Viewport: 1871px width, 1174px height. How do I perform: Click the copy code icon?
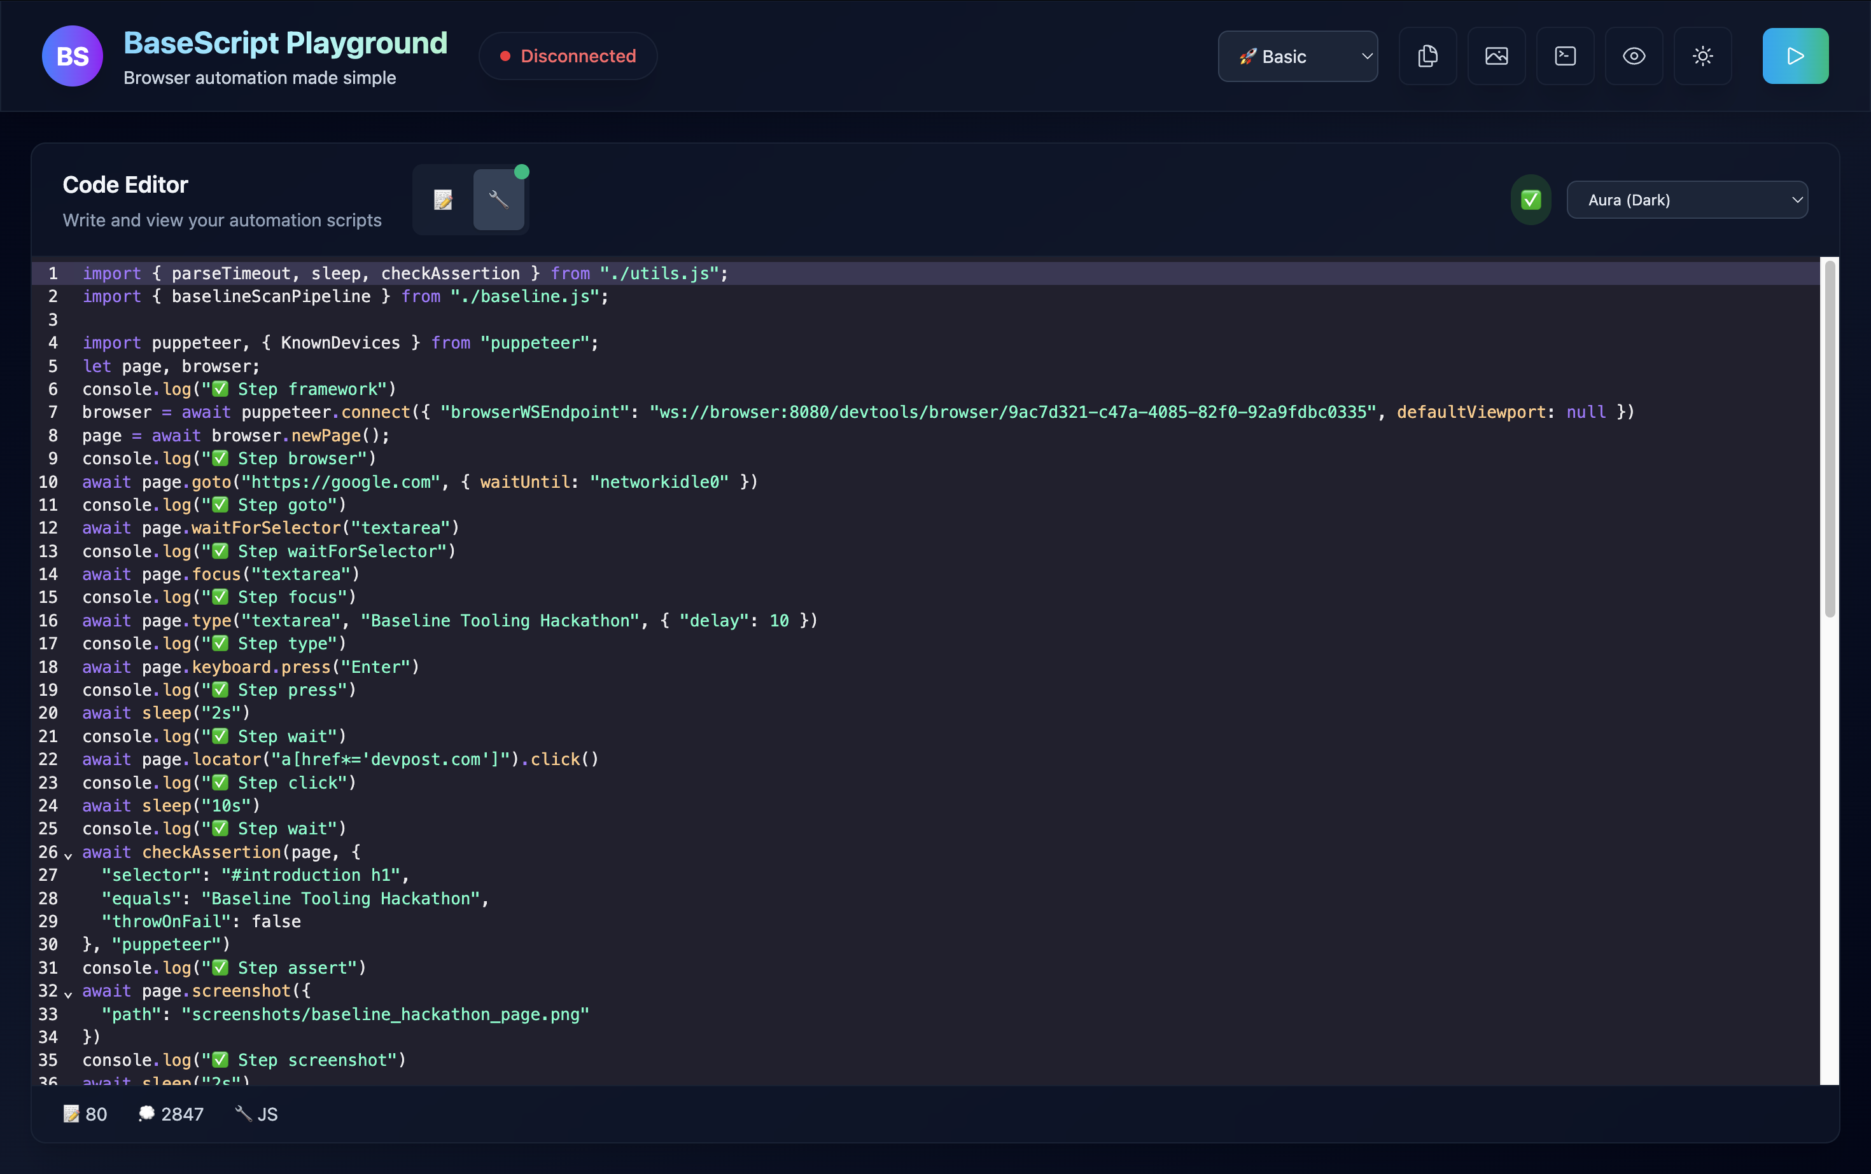coord(1427,56)
